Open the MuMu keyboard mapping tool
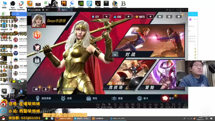Screen dimensions: 215x121 [x=133, y=105]
